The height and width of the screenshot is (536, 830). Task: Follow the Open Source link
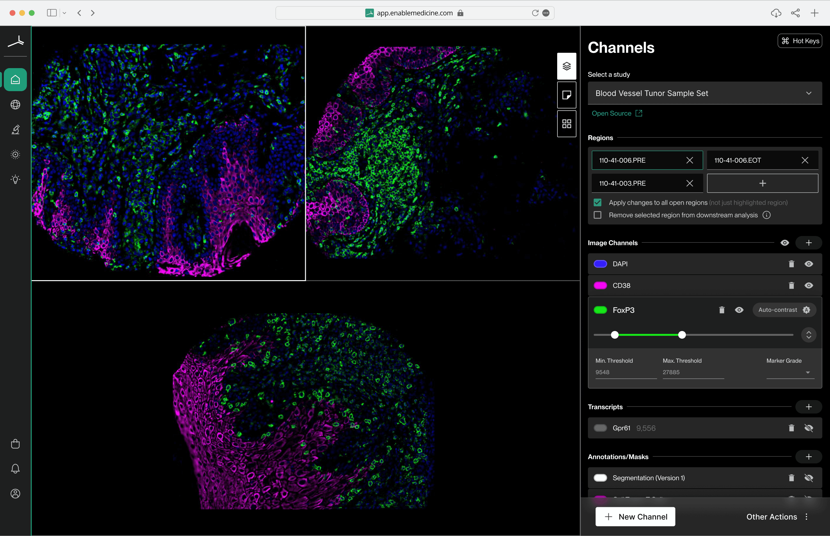tap(617, 114)
